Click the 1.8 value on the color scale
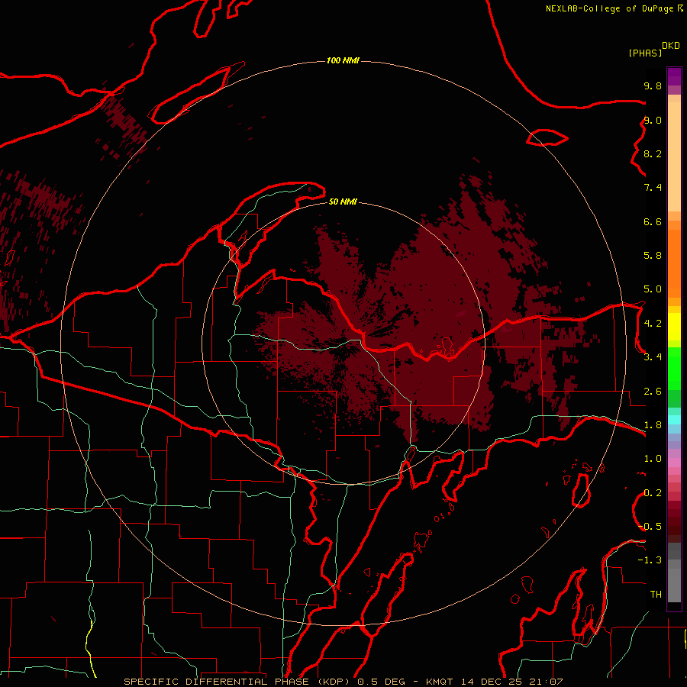The width and height of the screenshot is (687, 687). tap(653, 425)
